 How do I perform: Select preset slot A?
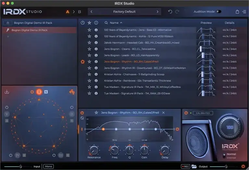[x=68, y=12]
